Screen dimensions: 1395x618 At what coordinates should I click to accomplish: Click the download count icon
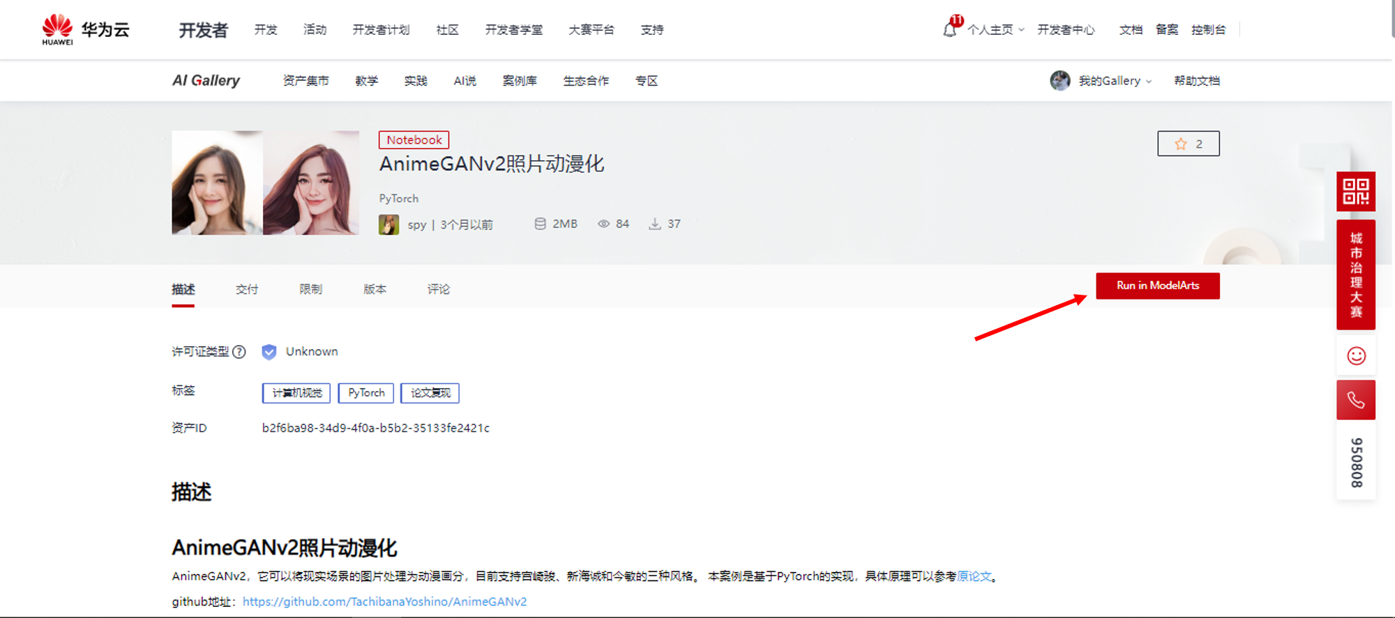[654, 224]
